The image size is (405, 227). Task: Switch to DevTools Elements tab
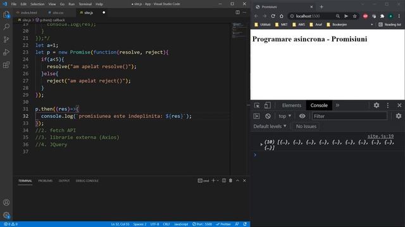(x=292, y=105)
